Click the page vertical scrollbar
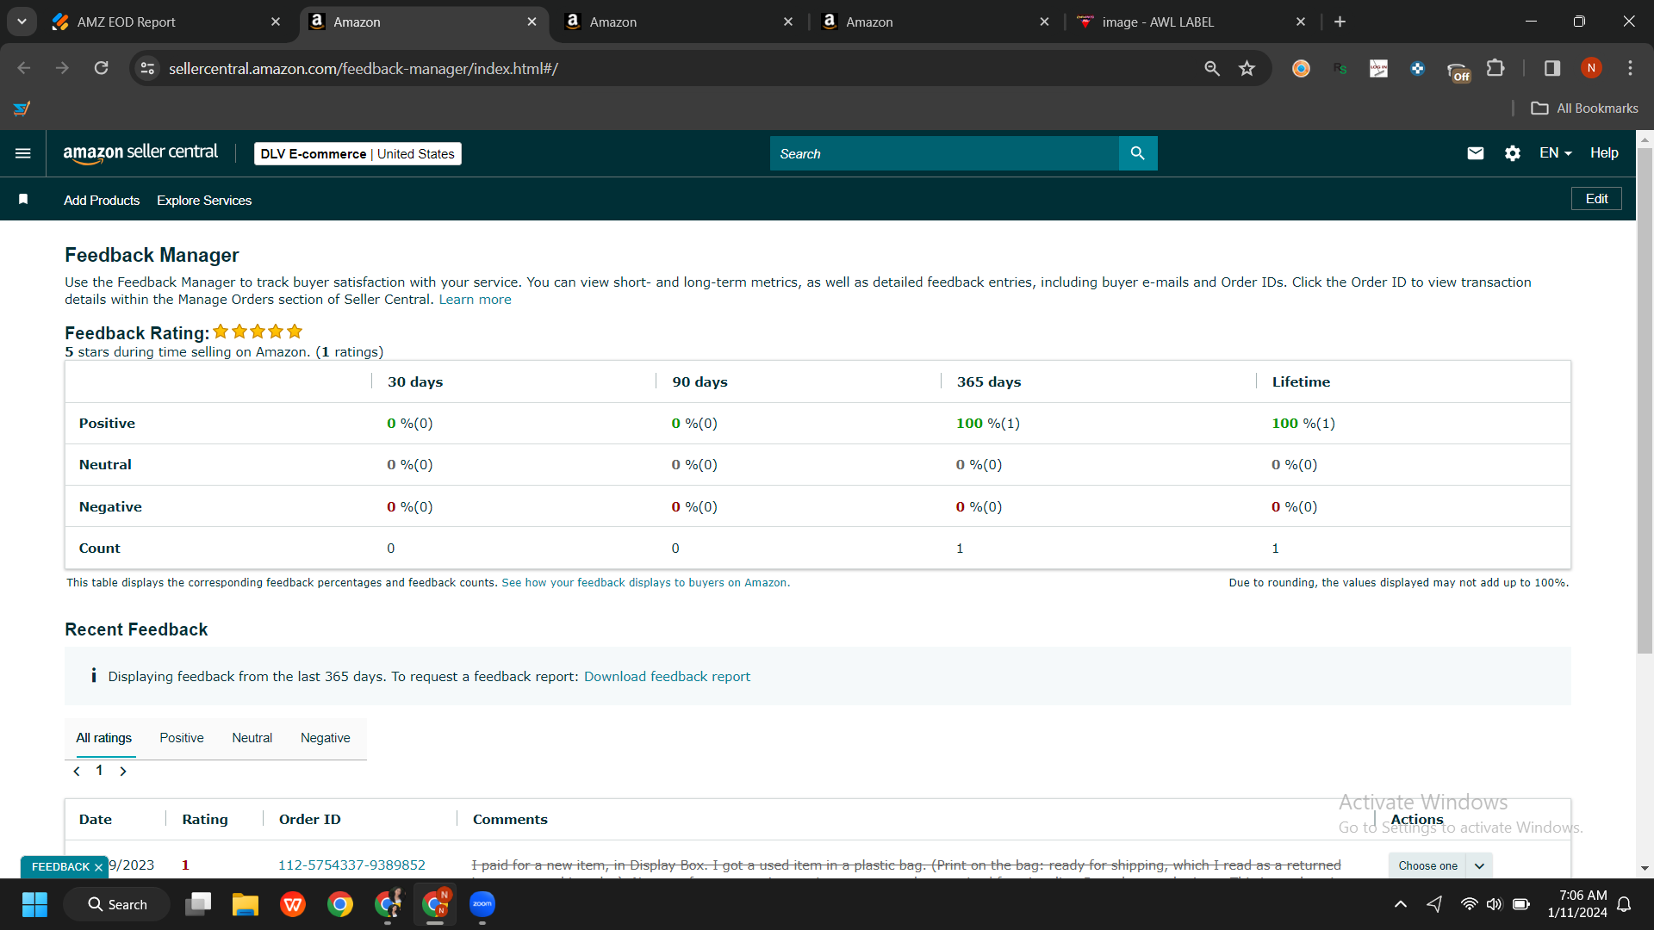 (1645, 400)
